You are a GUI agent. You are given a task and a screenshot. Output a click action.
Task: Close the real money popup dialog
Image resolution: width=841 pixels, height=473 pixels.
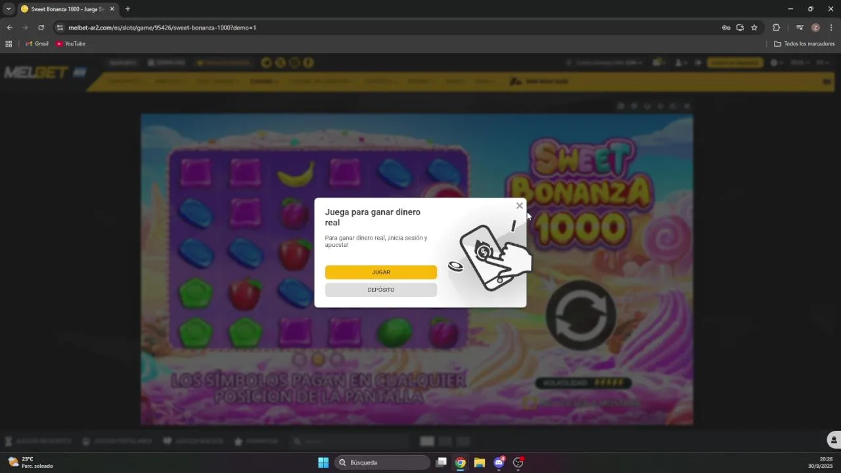pos(519,206)
